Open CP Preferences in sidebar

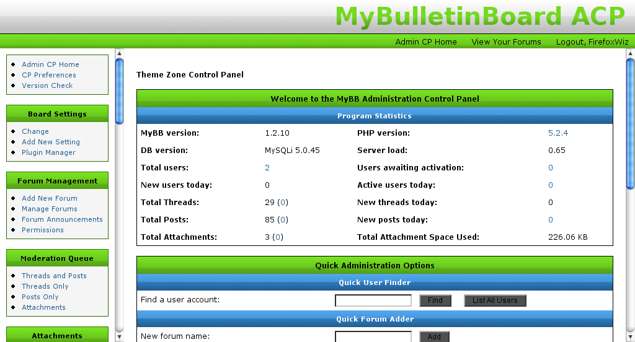coord(48,75)
